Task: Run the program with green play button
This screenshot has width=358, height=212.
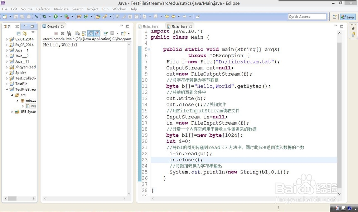Action: click(55, 16)
